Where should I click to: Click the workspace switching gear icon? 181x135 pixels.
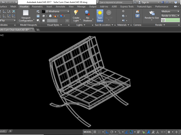pyautogui.click(x=169, y=132)
